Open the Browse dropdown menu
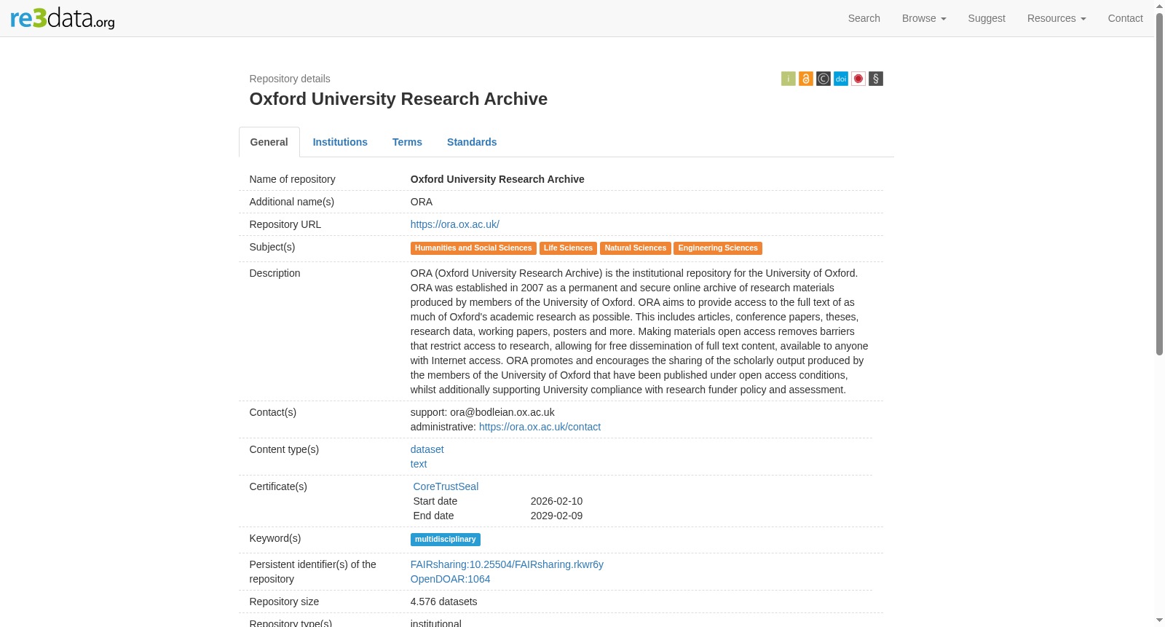Screen dimensions: 1165x627 (924, 18)
